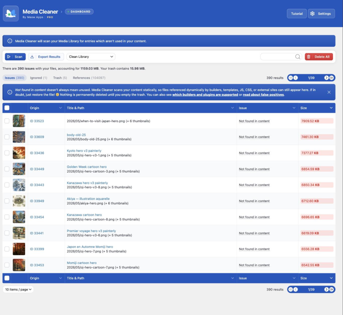Open thumbnail of Kanazawa hero v3 painterly
343x315 pixels.
pyautogui.click(x=19, y=185)
